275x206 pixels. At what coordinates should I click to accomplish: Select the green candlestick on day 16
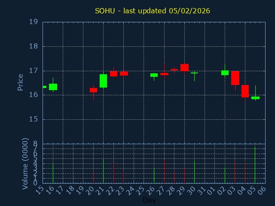point(53,87)
